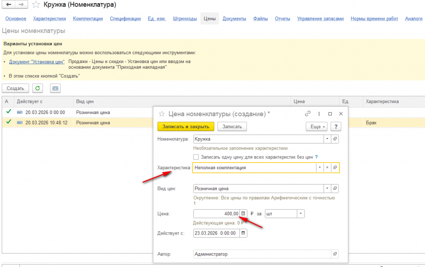This screenshot has width=425, height=267.
Task: Go back with the left arrow button
Action: click(8, 4)
